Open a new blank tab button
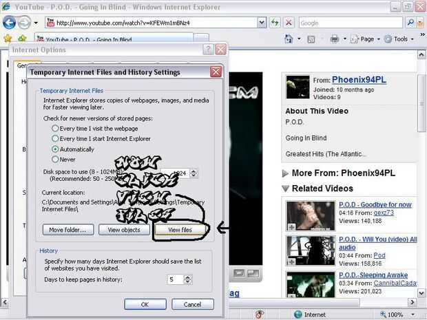 (202, 38)
